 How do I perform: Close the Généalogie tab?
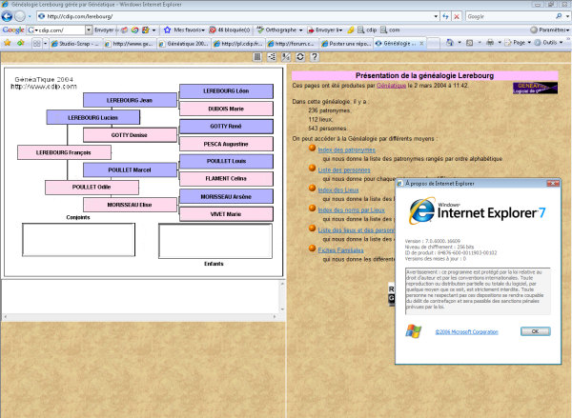point(421,43)
